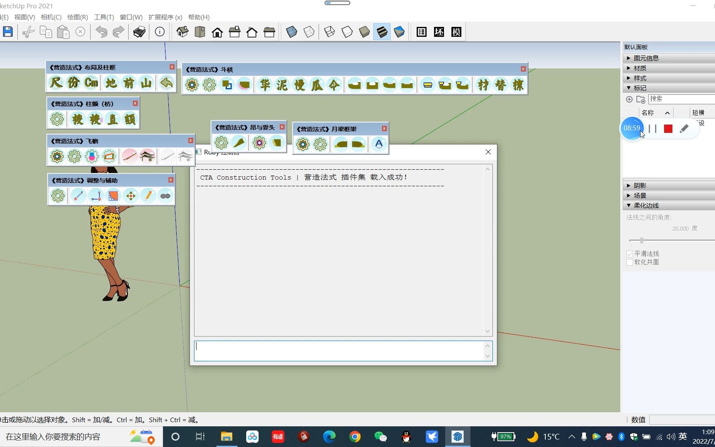Toggle the 平滑法线 checkbox

(x=630, y=254)
